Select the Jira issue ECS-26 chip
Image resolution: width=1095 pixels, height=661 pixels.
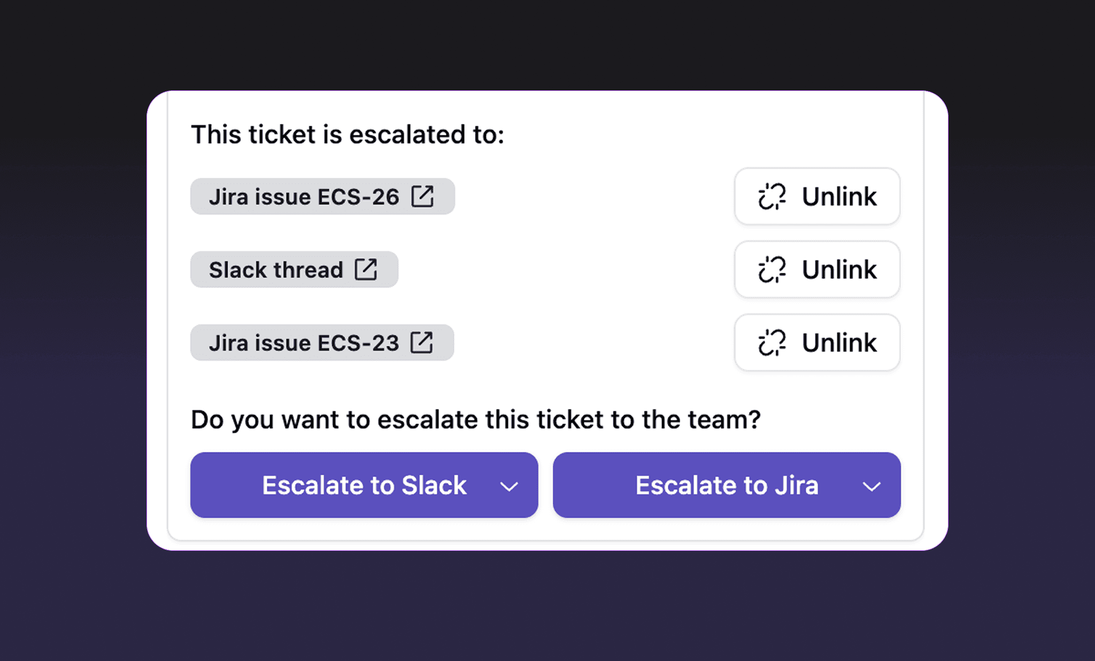(x=321, y=196)
